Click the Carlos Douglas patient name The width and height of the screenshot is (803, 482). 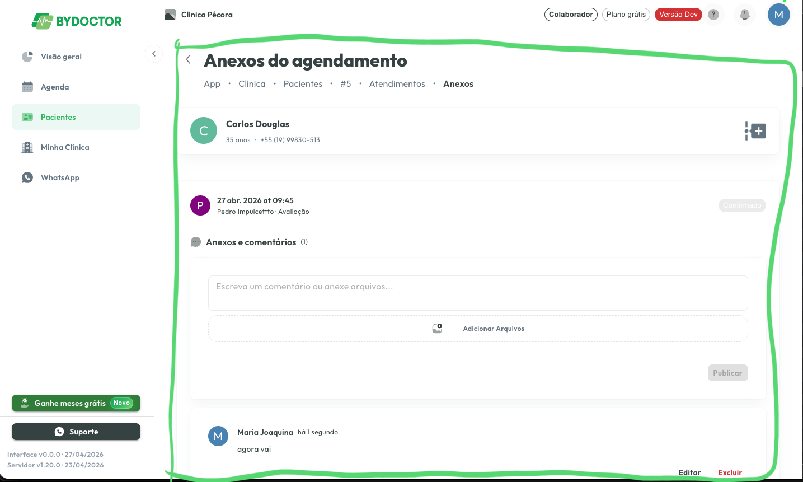pos(257,124)
